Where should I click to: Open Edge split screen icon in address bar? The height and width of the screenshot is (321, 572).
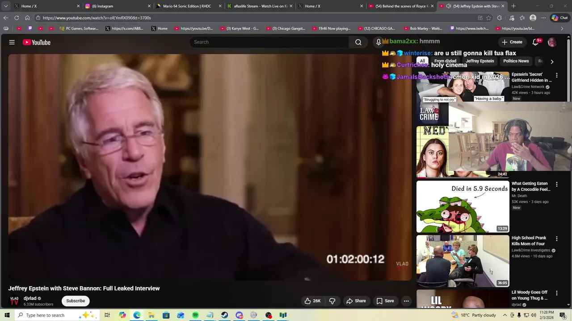(x=480, y=18)
